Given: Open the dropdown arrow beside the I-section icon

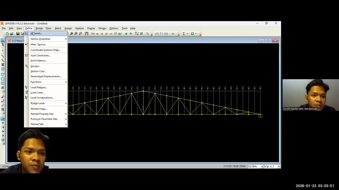Looking at the screenshot, I should 187,34.
